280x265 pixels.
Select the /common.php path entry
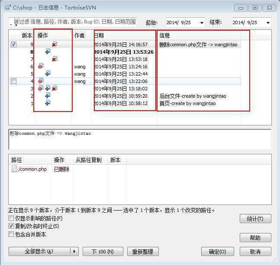tap(32, 169)
